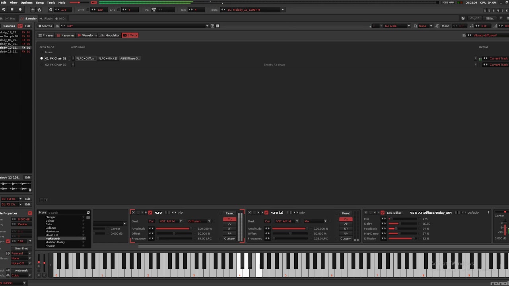
Task: Switch to the Keyzones tab
Action: tap(66, 35)
